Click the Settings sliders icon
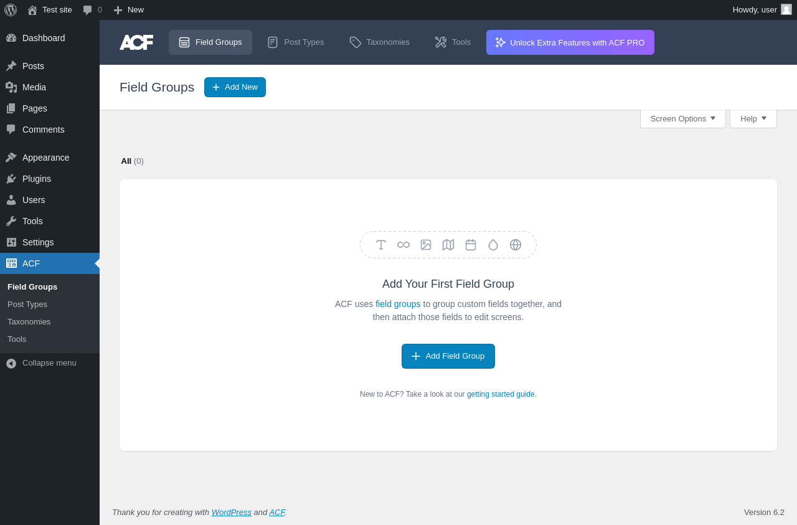This screenshot has height=525, width=797. 11,242
